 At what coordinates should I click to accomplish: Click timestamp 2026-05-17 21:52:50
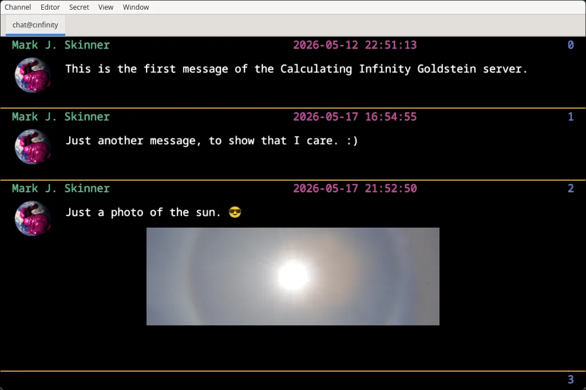coord(355,188)
